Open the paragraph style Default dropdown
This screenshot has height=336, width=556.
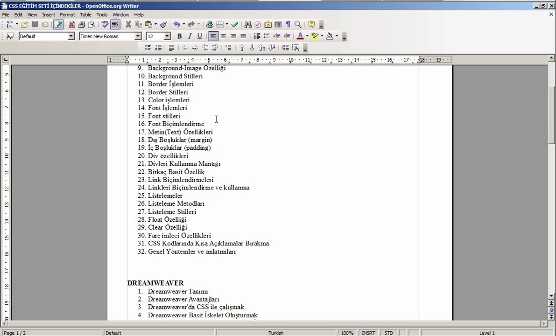tap(71, 36)
